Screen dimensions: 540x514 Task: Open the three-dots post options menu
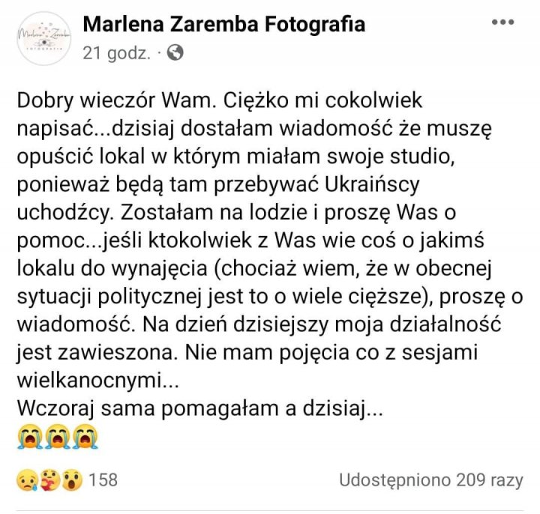pyautogui.click(x=503, y=22)
